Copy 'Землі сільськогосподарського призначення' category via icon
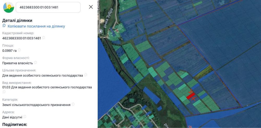 pos(73,104)
